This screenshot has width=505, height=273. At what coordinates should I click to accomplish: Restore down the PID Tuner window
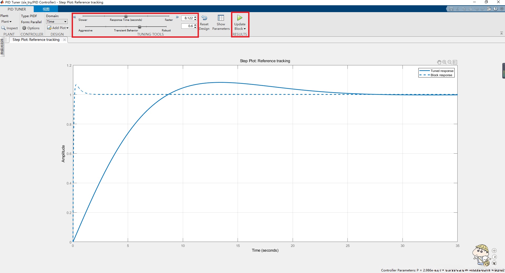486,2
